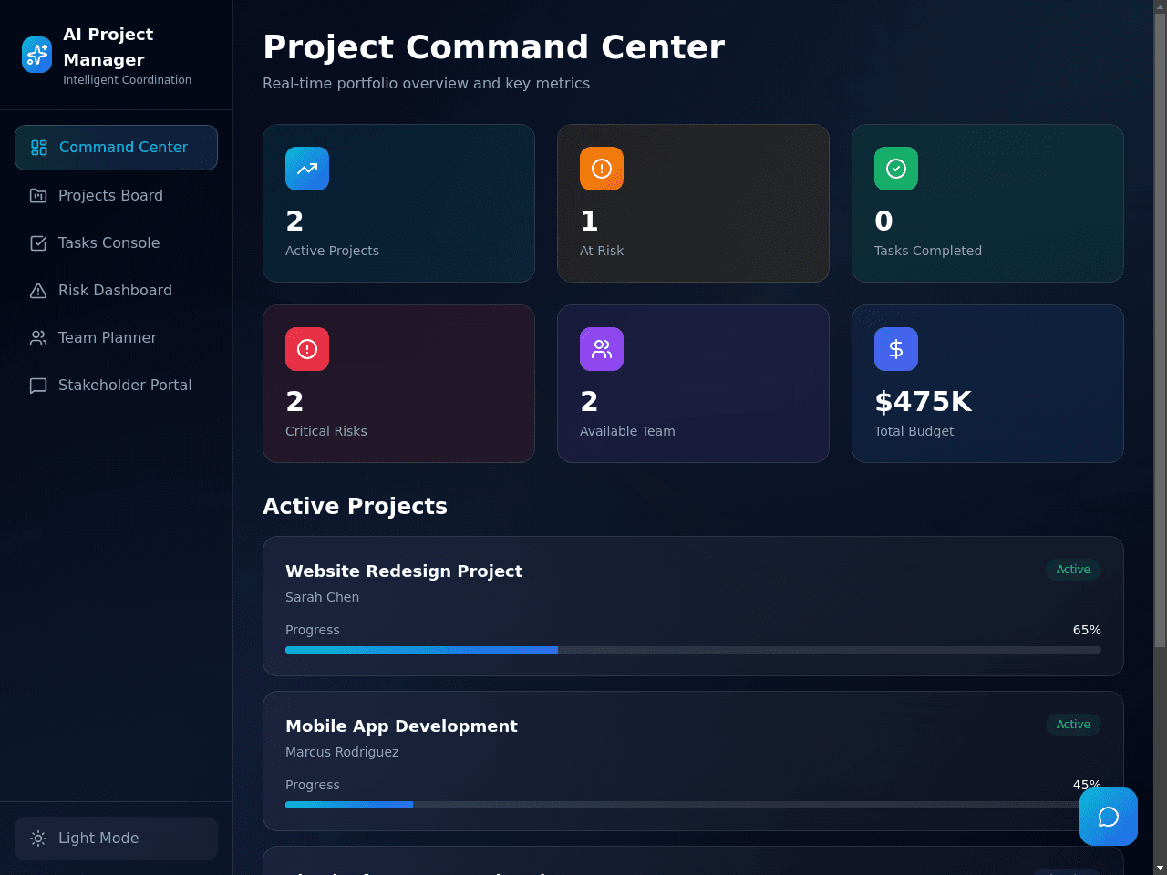Open the Website Redesign Project title

point(404,571)
